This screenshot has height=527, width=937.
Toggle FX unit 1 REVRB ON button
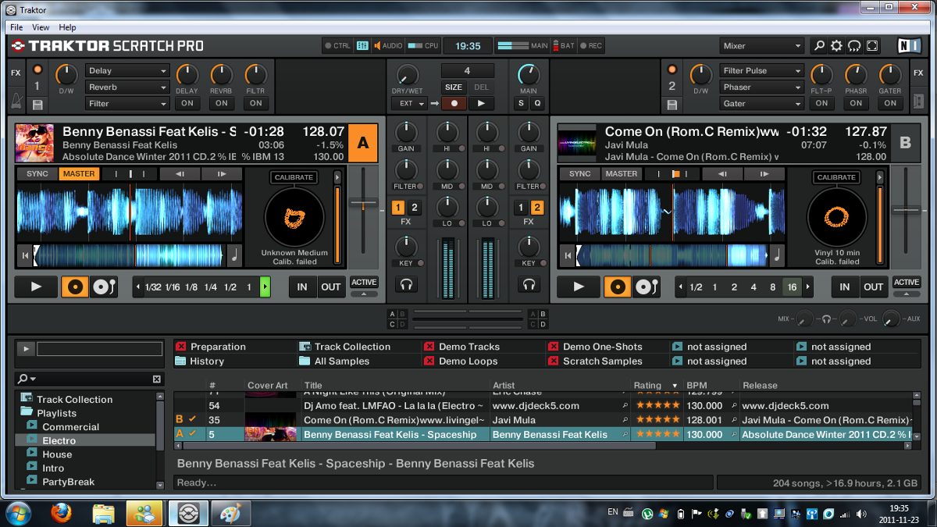point(222,103)
